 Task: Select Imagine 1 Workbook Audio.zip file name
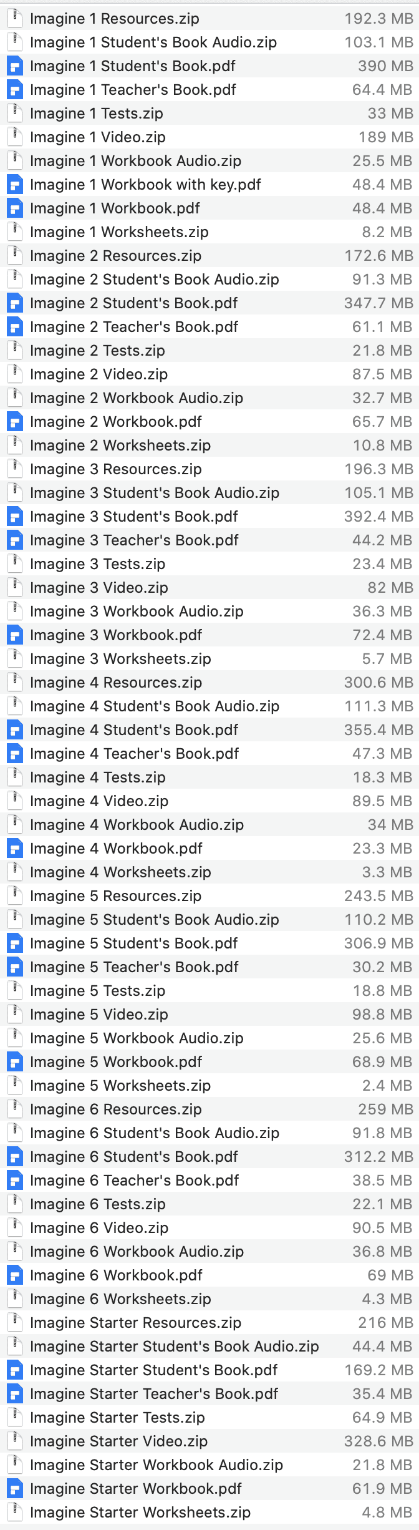[x=136, y=161]
